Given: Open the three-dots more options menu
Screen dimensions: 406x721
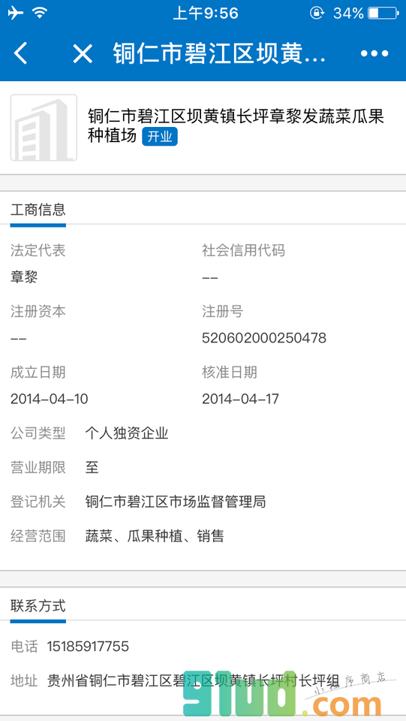Looking at the screenshot, I should (x=374, y=54).
